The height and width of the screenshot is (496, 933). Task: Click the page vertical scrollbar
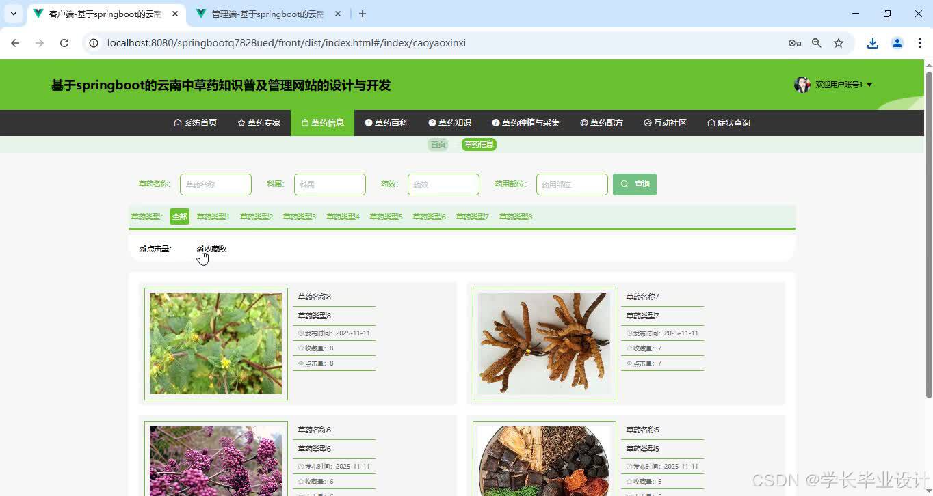pyautogui.click(x=928, y=234)
